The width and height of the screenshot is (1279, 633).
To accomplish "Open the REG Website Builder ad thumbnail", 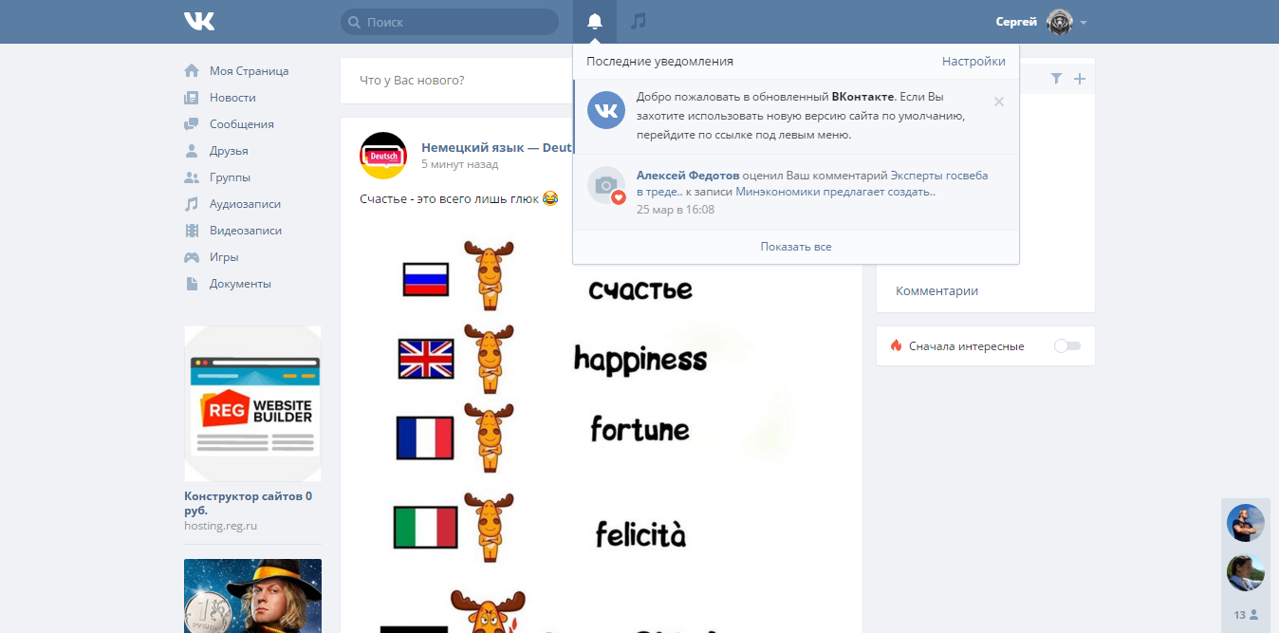I will pyautogui.click(x=252, y=404).
